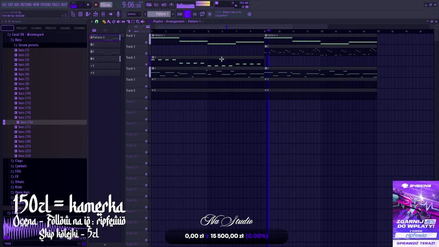Mute Track 4 with its green dot
Viewport: 439px width, 247px height.
(146, 75)
